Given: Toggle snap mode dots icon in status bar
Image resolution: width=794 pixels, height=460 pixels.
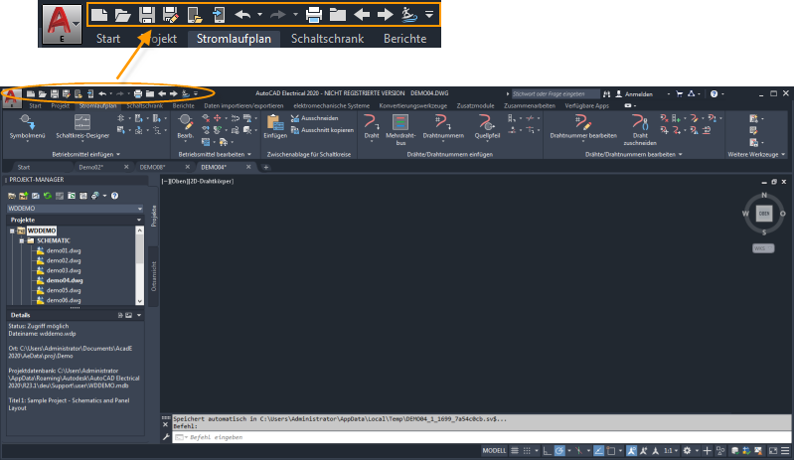Looking at the screenshot, I should tap(527, 450).
